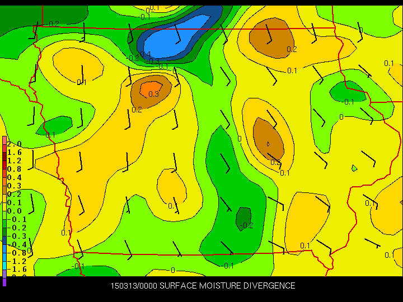Click the wind barb inside the bright blue minimum
The height and width of the screenshot is (302, 403).
tap(177, 34)
